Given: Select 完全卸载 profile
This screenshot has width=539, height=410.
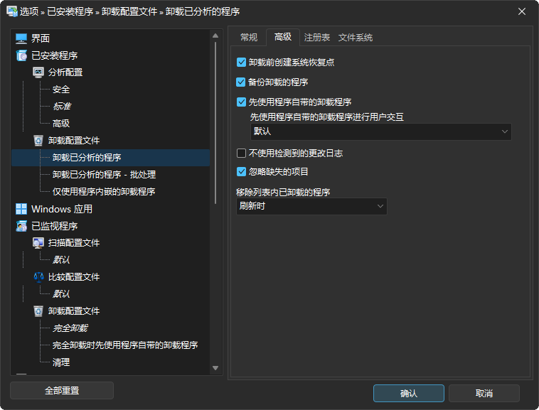Looking at the screenshot, I should point(70,328).
